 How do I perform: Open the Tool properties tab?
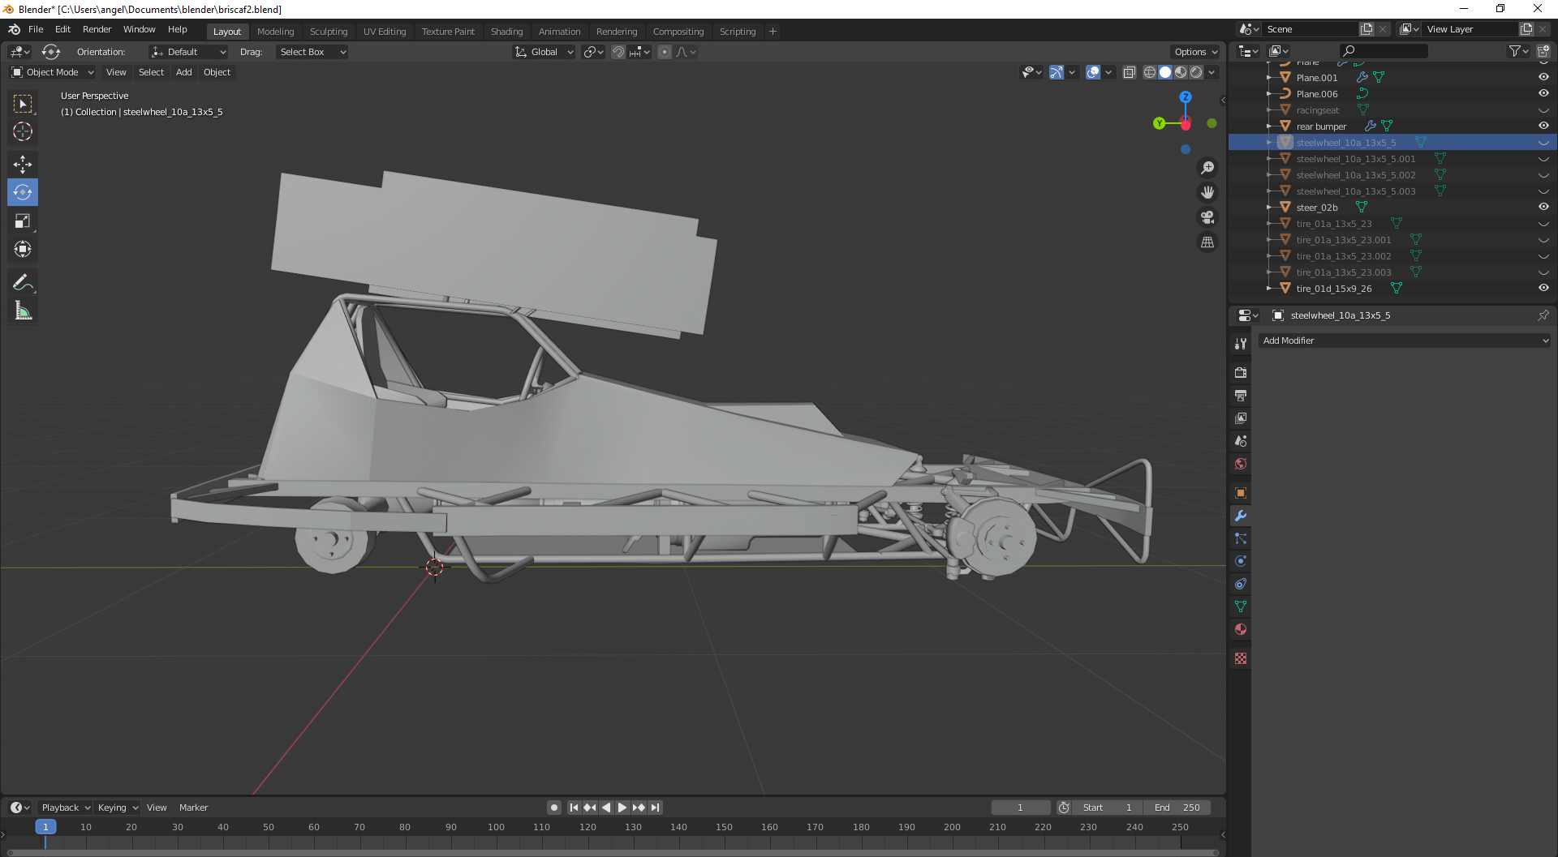1241,344
